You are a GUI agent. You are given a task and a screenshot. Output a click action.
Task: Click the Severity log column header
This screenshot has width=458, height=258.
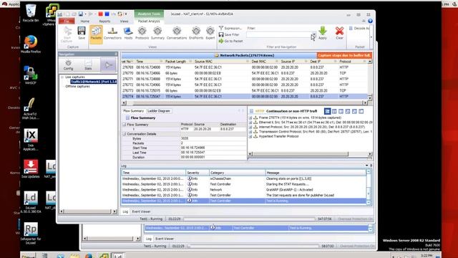coord(198,173)
